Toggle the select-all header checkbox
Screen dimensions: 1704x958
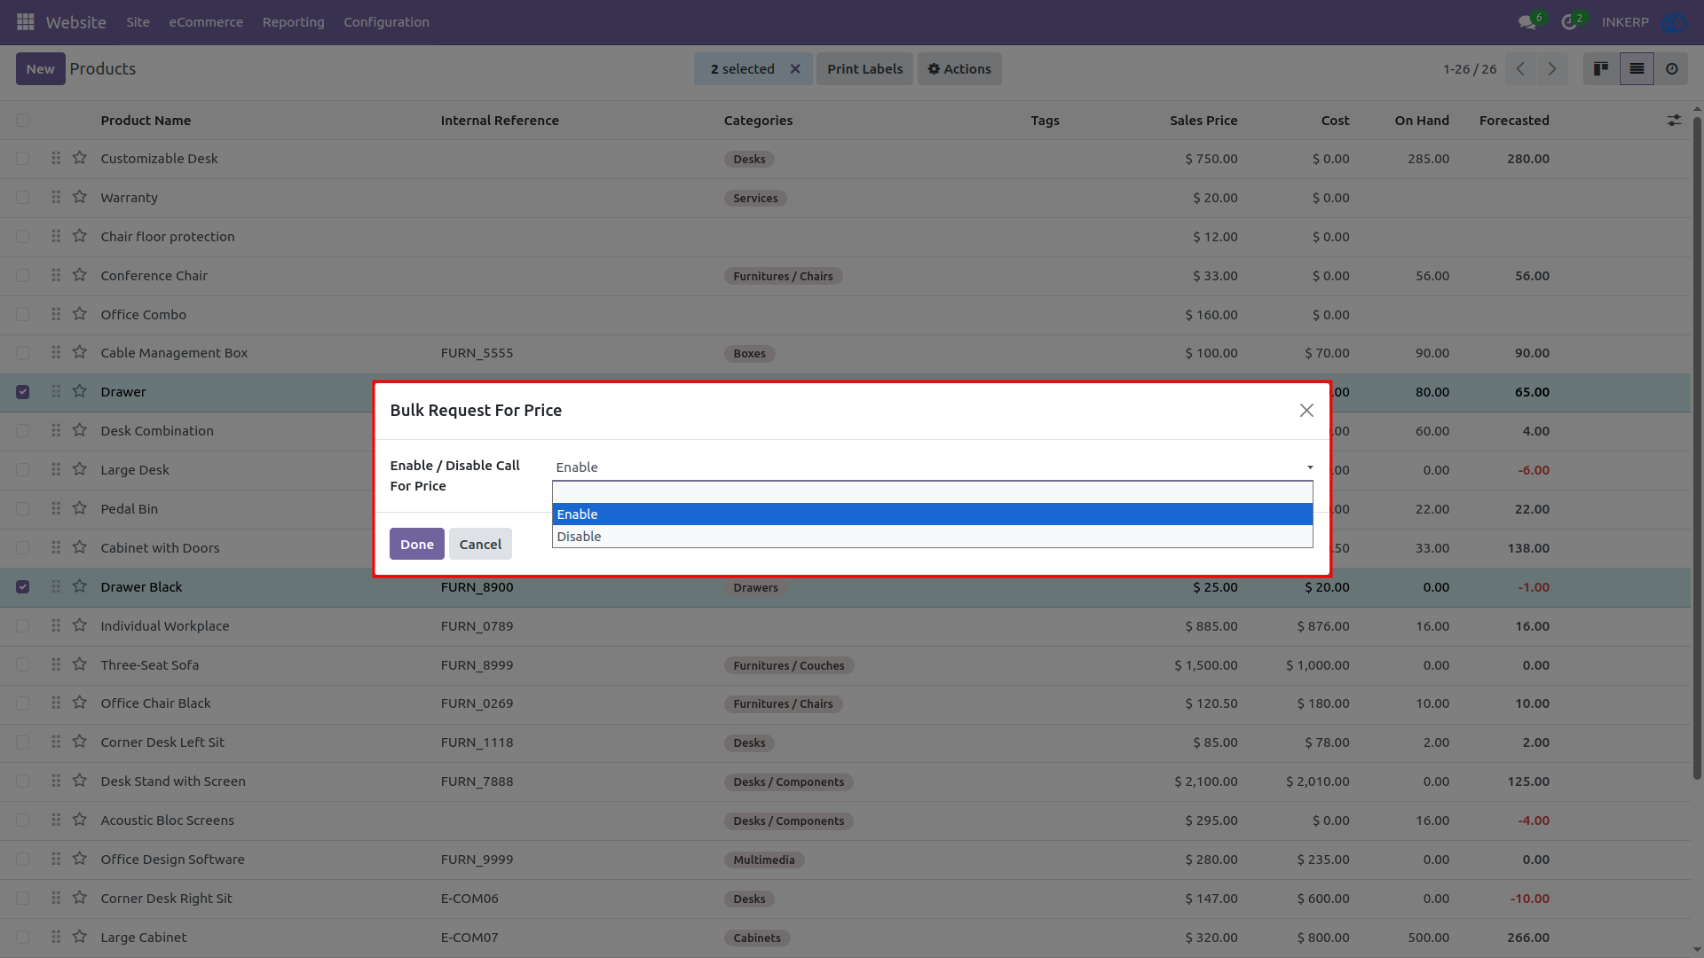23,121
